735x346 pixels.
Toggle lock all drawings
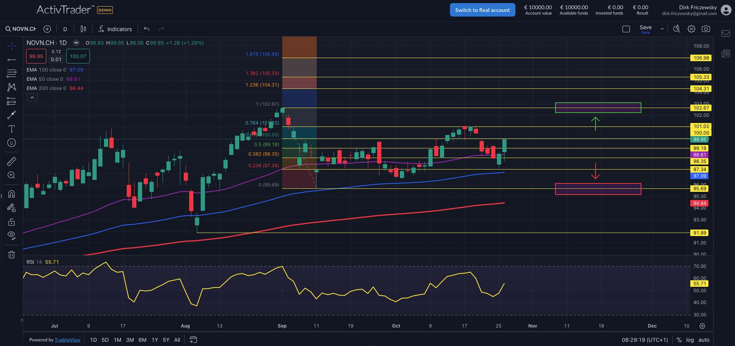coord(12,222)
